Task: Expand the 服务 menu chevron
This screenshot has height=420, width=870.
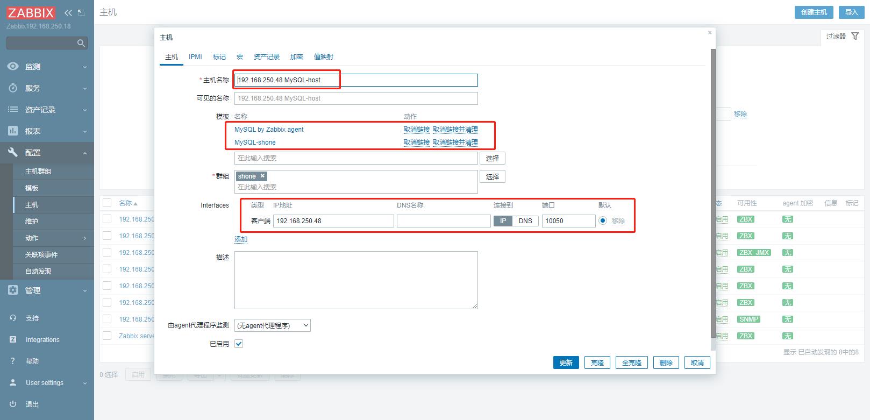Action: tap(85, 89)
